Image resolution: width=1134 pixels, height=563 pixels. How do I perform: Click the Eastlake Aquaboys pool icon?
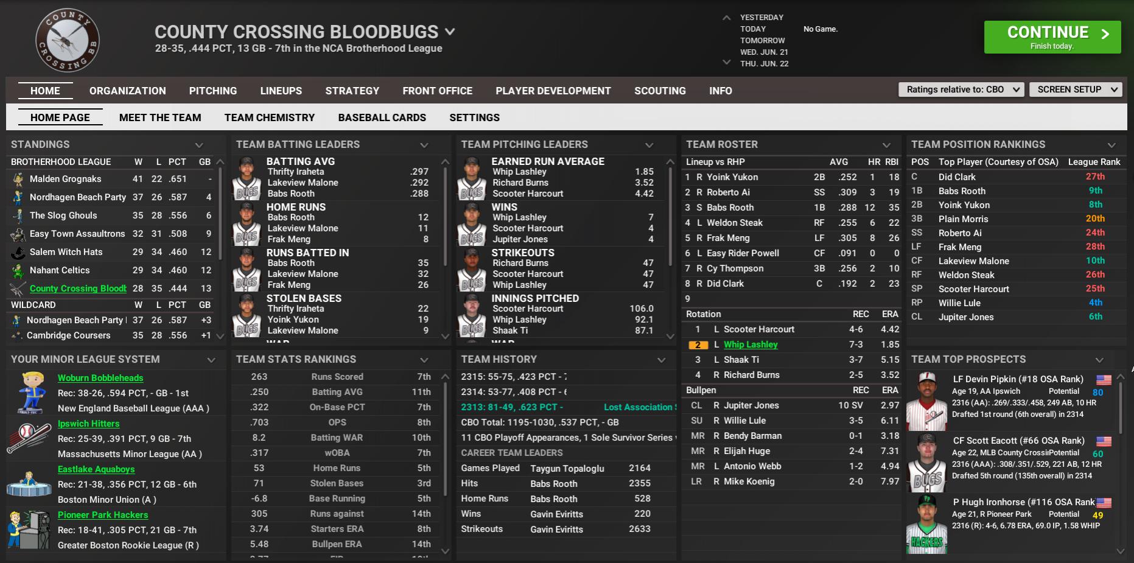[29, 484]
